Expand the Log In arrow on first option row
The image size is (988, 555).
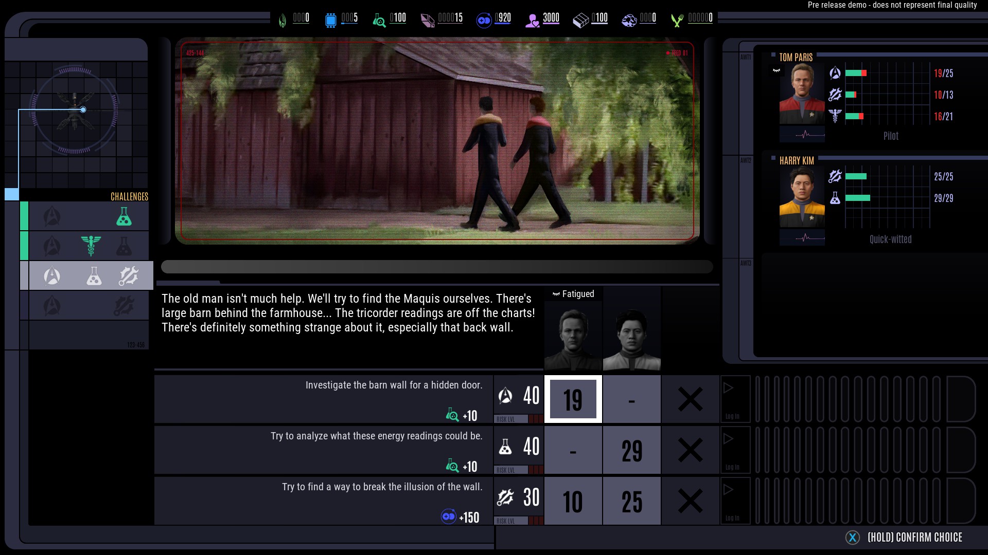[729, 388]
